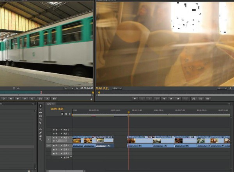This screenshot has width=234, height=172.
Task: Open the left project panel menu
Action: coord(33,104)
